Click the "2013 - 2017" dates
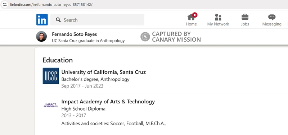This screenshot has width=288, height=135. (74, 115)
